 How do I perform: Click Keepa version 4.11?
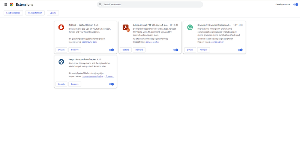[99, 60]
